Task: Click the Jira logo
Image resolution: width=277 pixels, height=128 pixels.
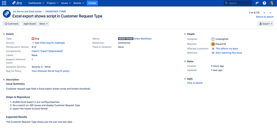Action: pyautogui.click(x=17, y=3)
